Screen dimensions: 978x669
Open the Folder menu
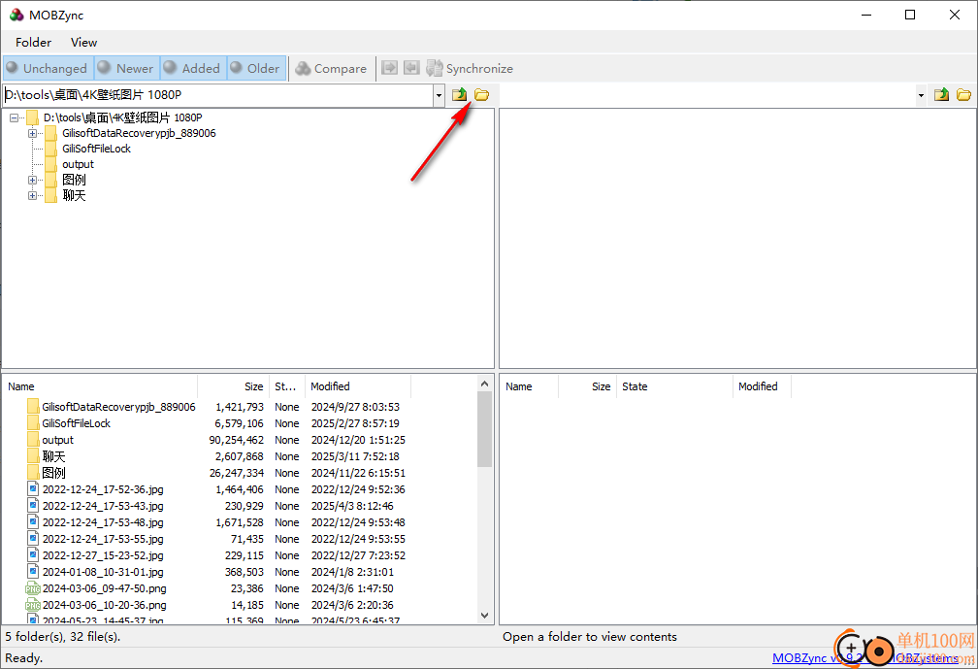(x=33, y=42)
